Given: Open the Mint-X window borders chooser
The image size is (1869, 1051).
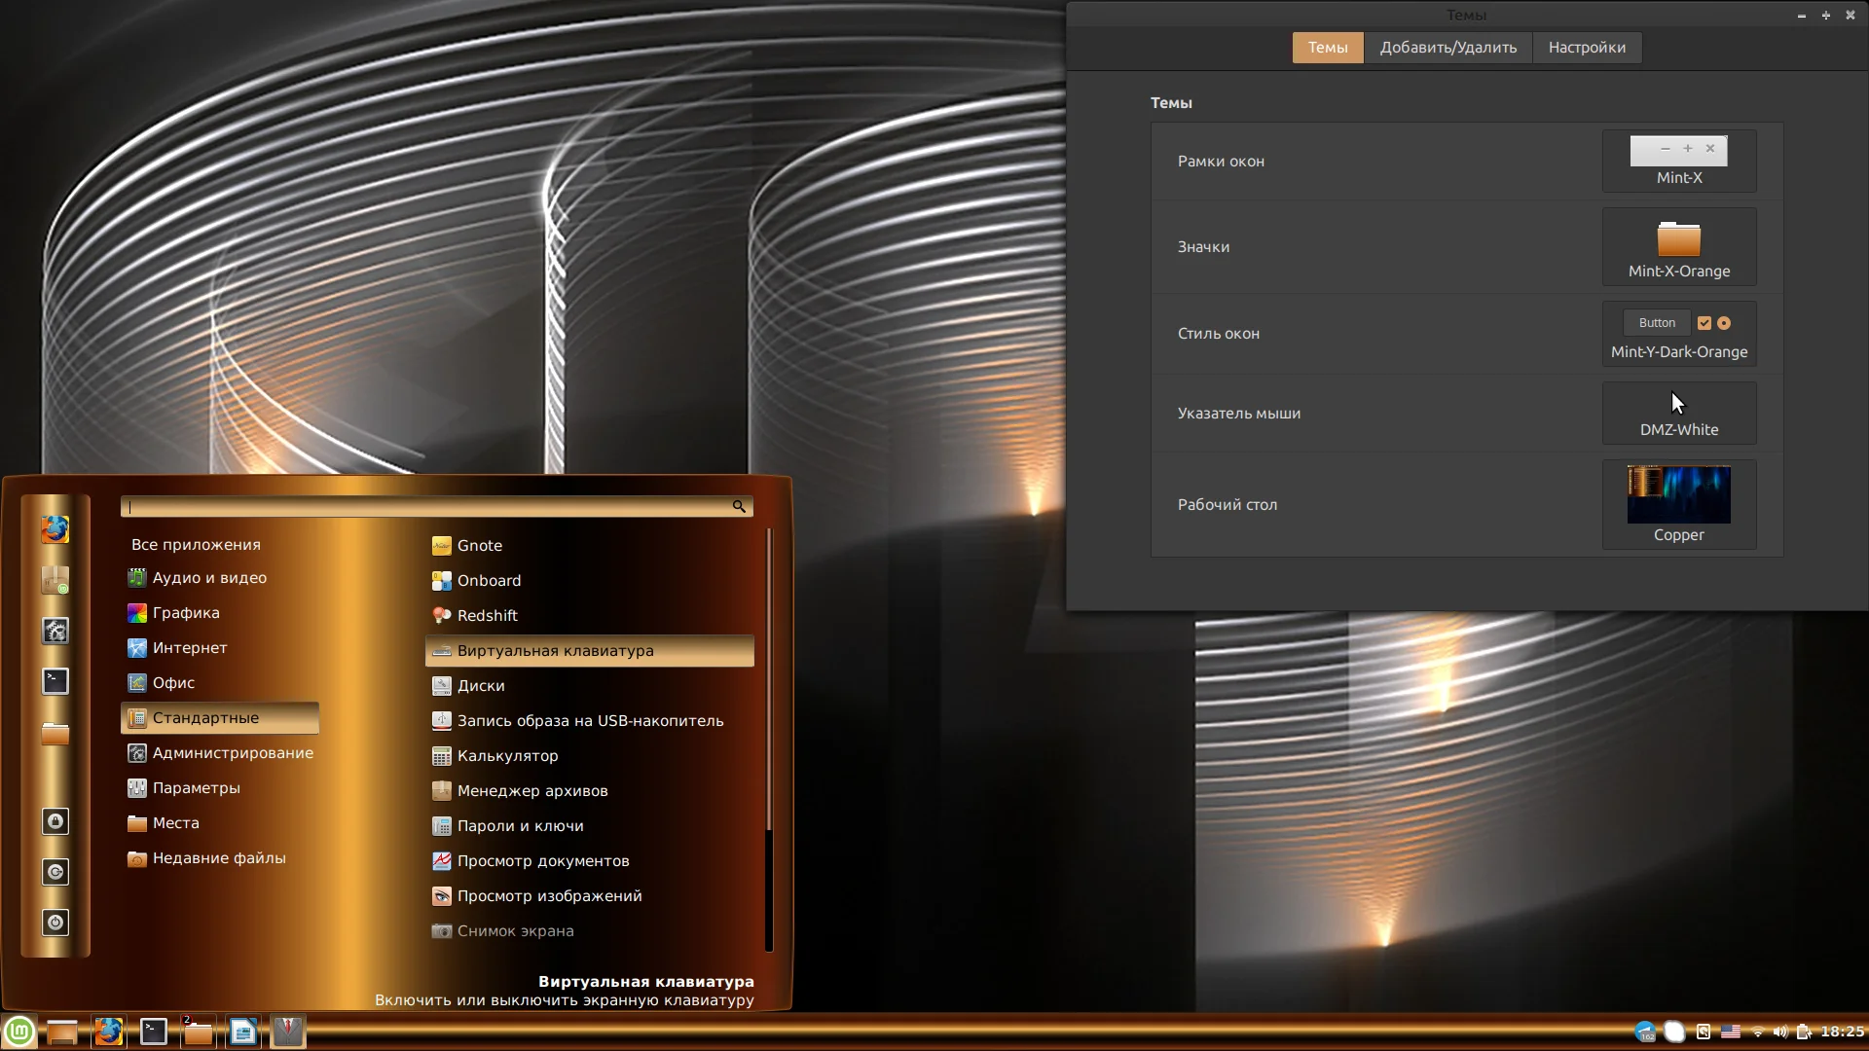Looking at the screenshot, I should 1679,162.
